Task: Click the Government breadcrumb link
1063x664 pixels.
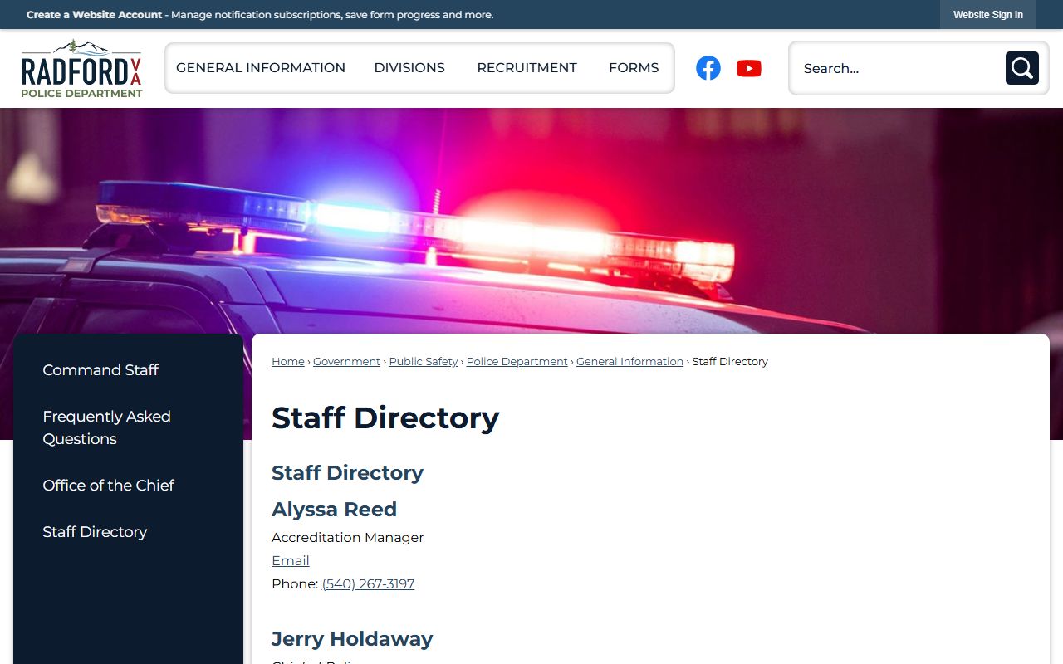Action: [346, 362]
